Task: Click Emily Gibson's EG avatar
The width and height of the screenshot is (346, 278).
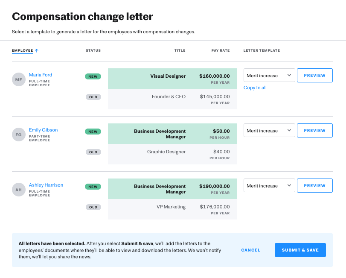Action: pos(18,135)
